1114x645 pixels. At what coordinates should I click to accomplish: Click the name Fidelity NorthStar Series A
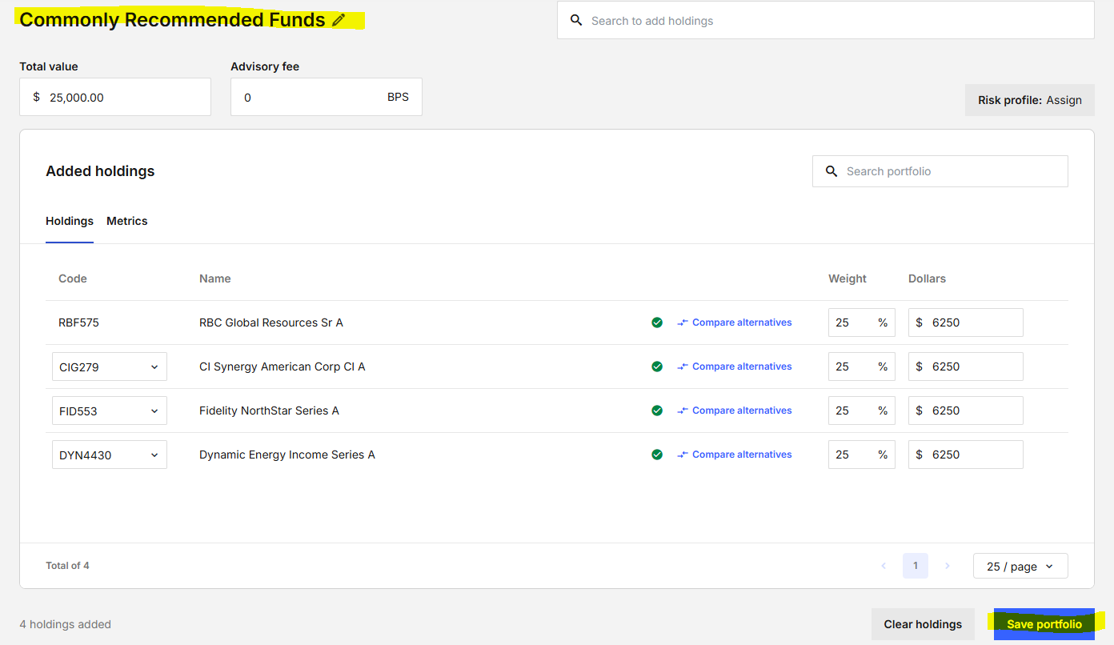tap(270, 411)
